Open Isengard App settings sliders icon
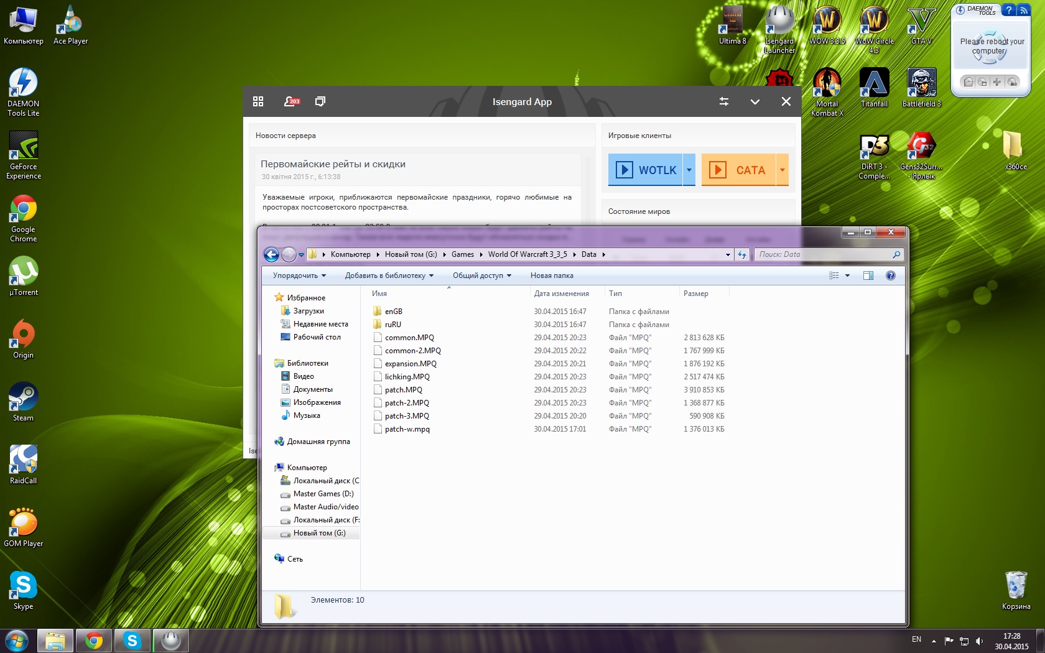This screenshot has height=653, width=1045. click(724, 101)
